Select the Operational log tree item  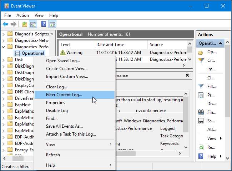tap(30, 53)
